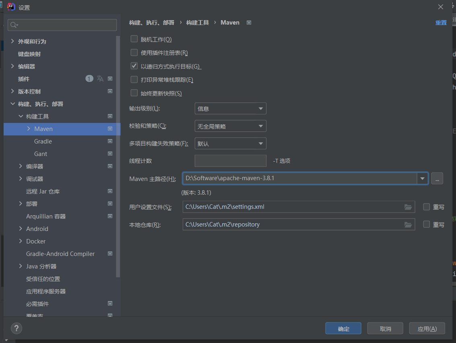Expand Android tree node
Screen dimensions: 456x343
pyautogui.click(x=21, y=229)
